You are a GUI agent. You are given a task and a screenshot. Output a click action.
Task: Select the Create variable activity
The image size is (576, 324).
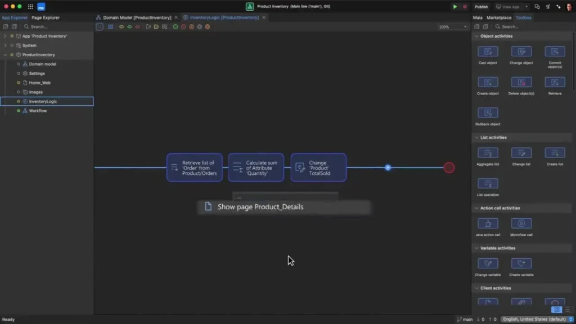click(521, 264)
